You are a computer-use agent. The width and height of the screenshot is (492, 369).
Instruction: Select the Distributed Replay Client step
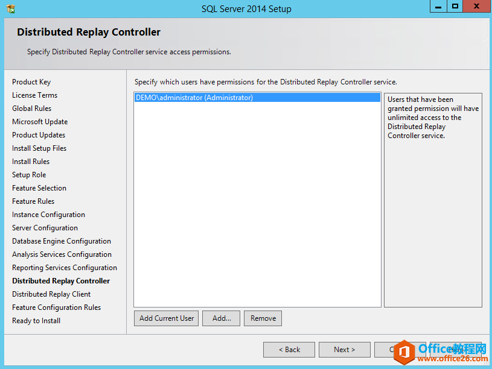51,294
